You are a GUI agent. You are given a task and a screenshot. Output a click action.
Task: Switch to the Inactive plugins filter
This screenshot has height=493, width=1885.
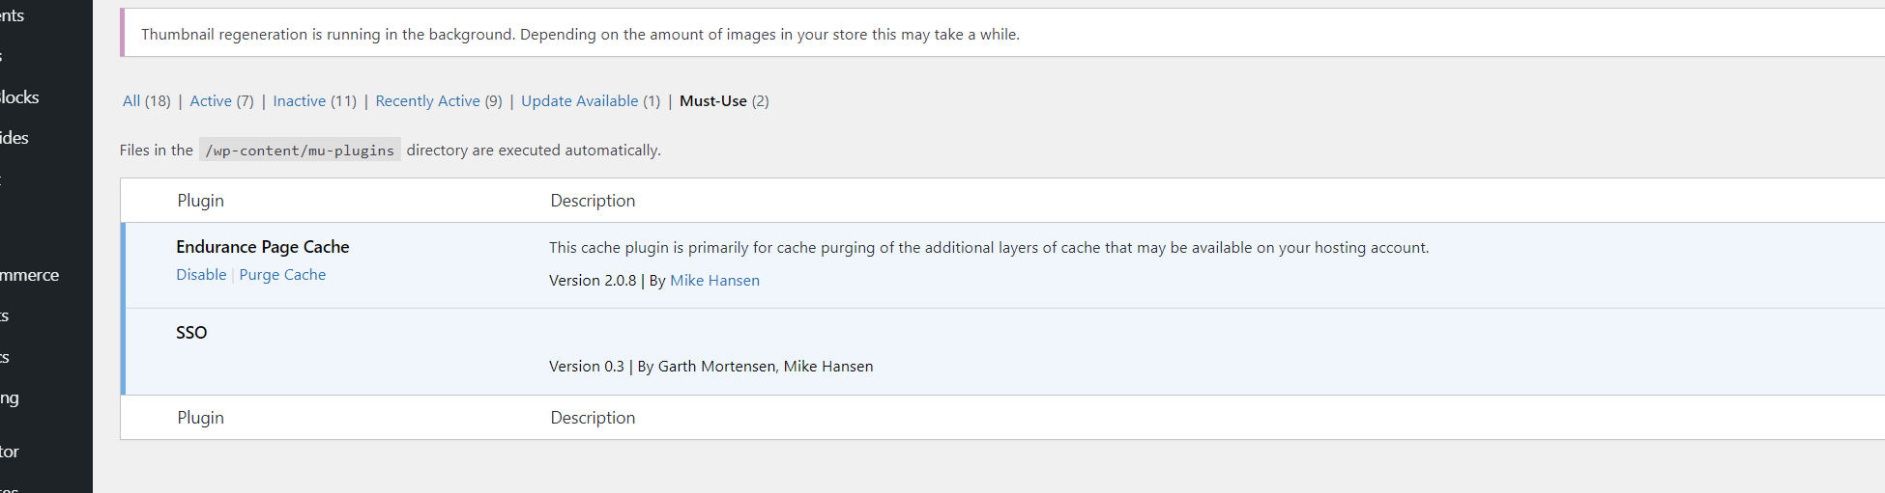[x=314, y=101]
